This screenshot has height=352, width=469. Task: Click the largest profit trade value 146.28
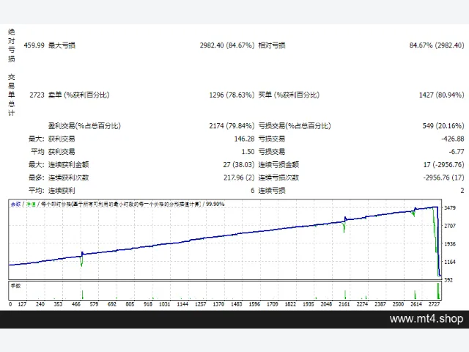(x=244, y=139)
